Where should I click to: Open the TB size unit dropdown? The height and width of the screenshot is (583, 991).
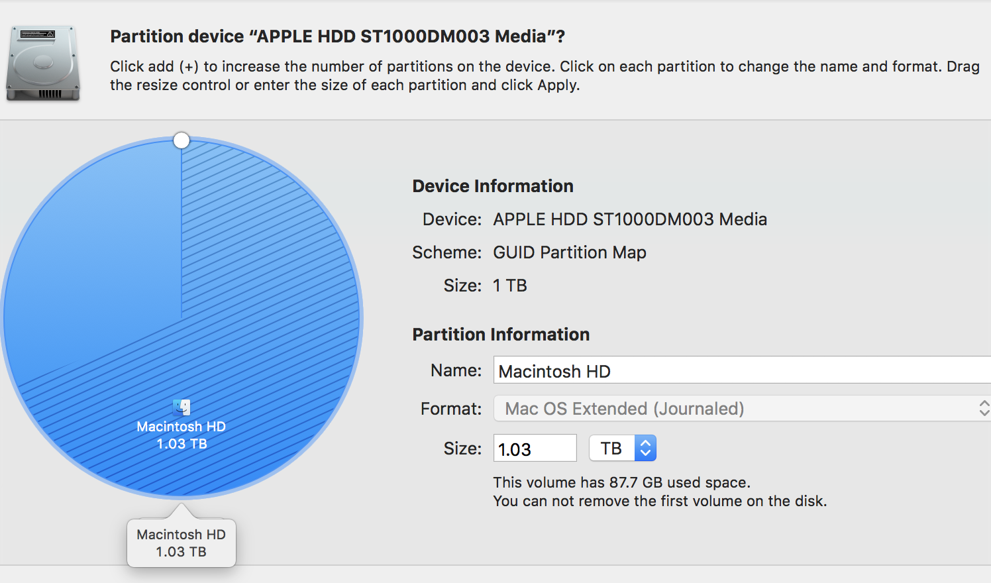pyautogui.click(x=622, y=449)
